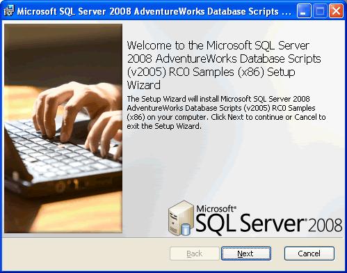This screenshot has width=347, height=273.
Task: Click the installer icon in the title bar
Action: [x=9, y=10]
